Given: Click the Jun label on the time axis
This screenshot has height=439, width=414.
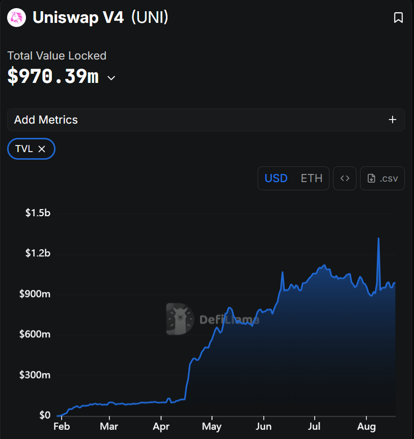Looking at the screenshot, I should (264, 426).
